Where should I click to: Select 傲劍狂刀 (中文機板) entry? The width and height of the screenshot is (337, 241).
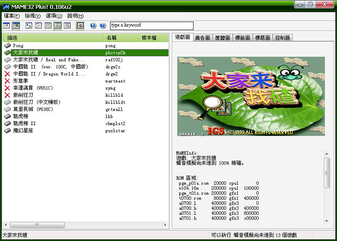pyautogui.click(x=37, y=102)
